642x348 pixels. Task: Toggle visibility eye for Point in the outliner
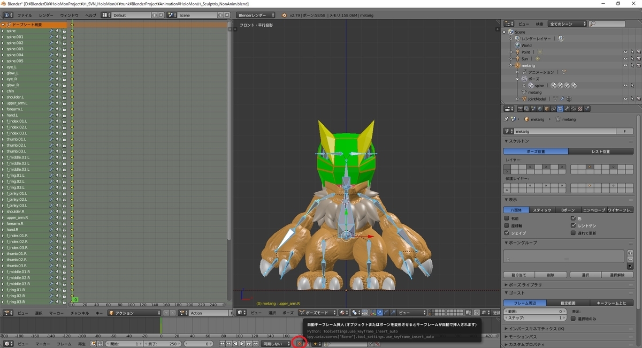625,52
